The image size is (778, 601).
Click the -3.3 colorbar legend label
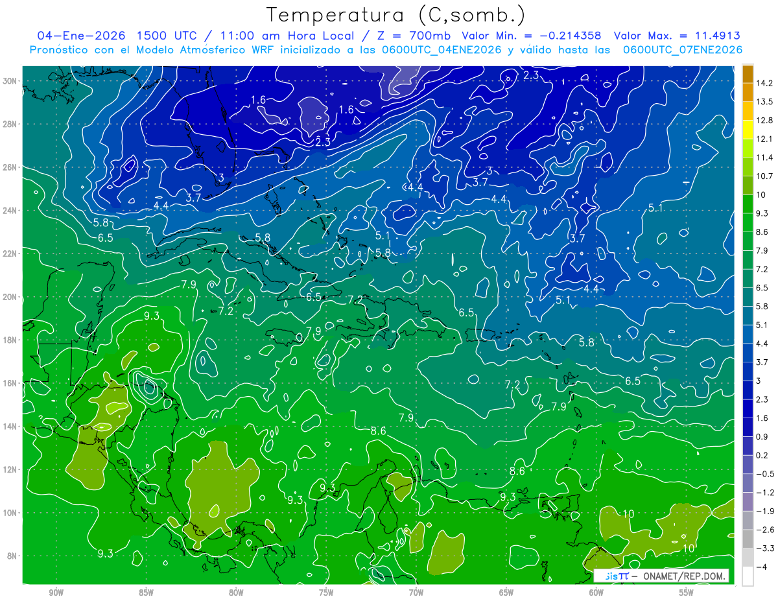[764, 548]
